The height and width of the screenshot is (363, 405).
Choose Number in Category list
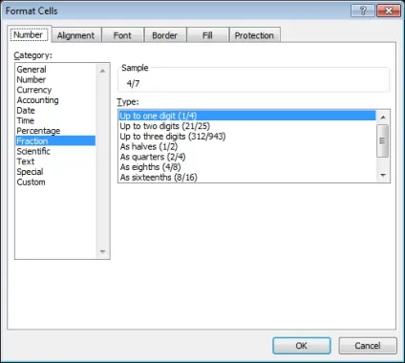pos(55,79)
